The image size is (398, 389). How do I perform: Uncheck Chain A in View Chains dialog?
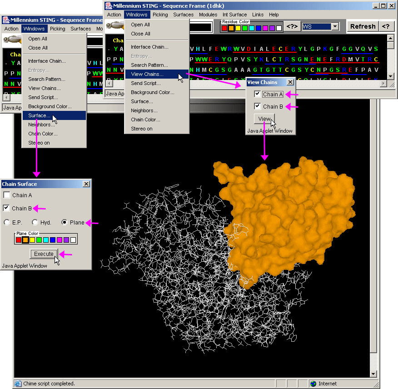pos(257,94)
